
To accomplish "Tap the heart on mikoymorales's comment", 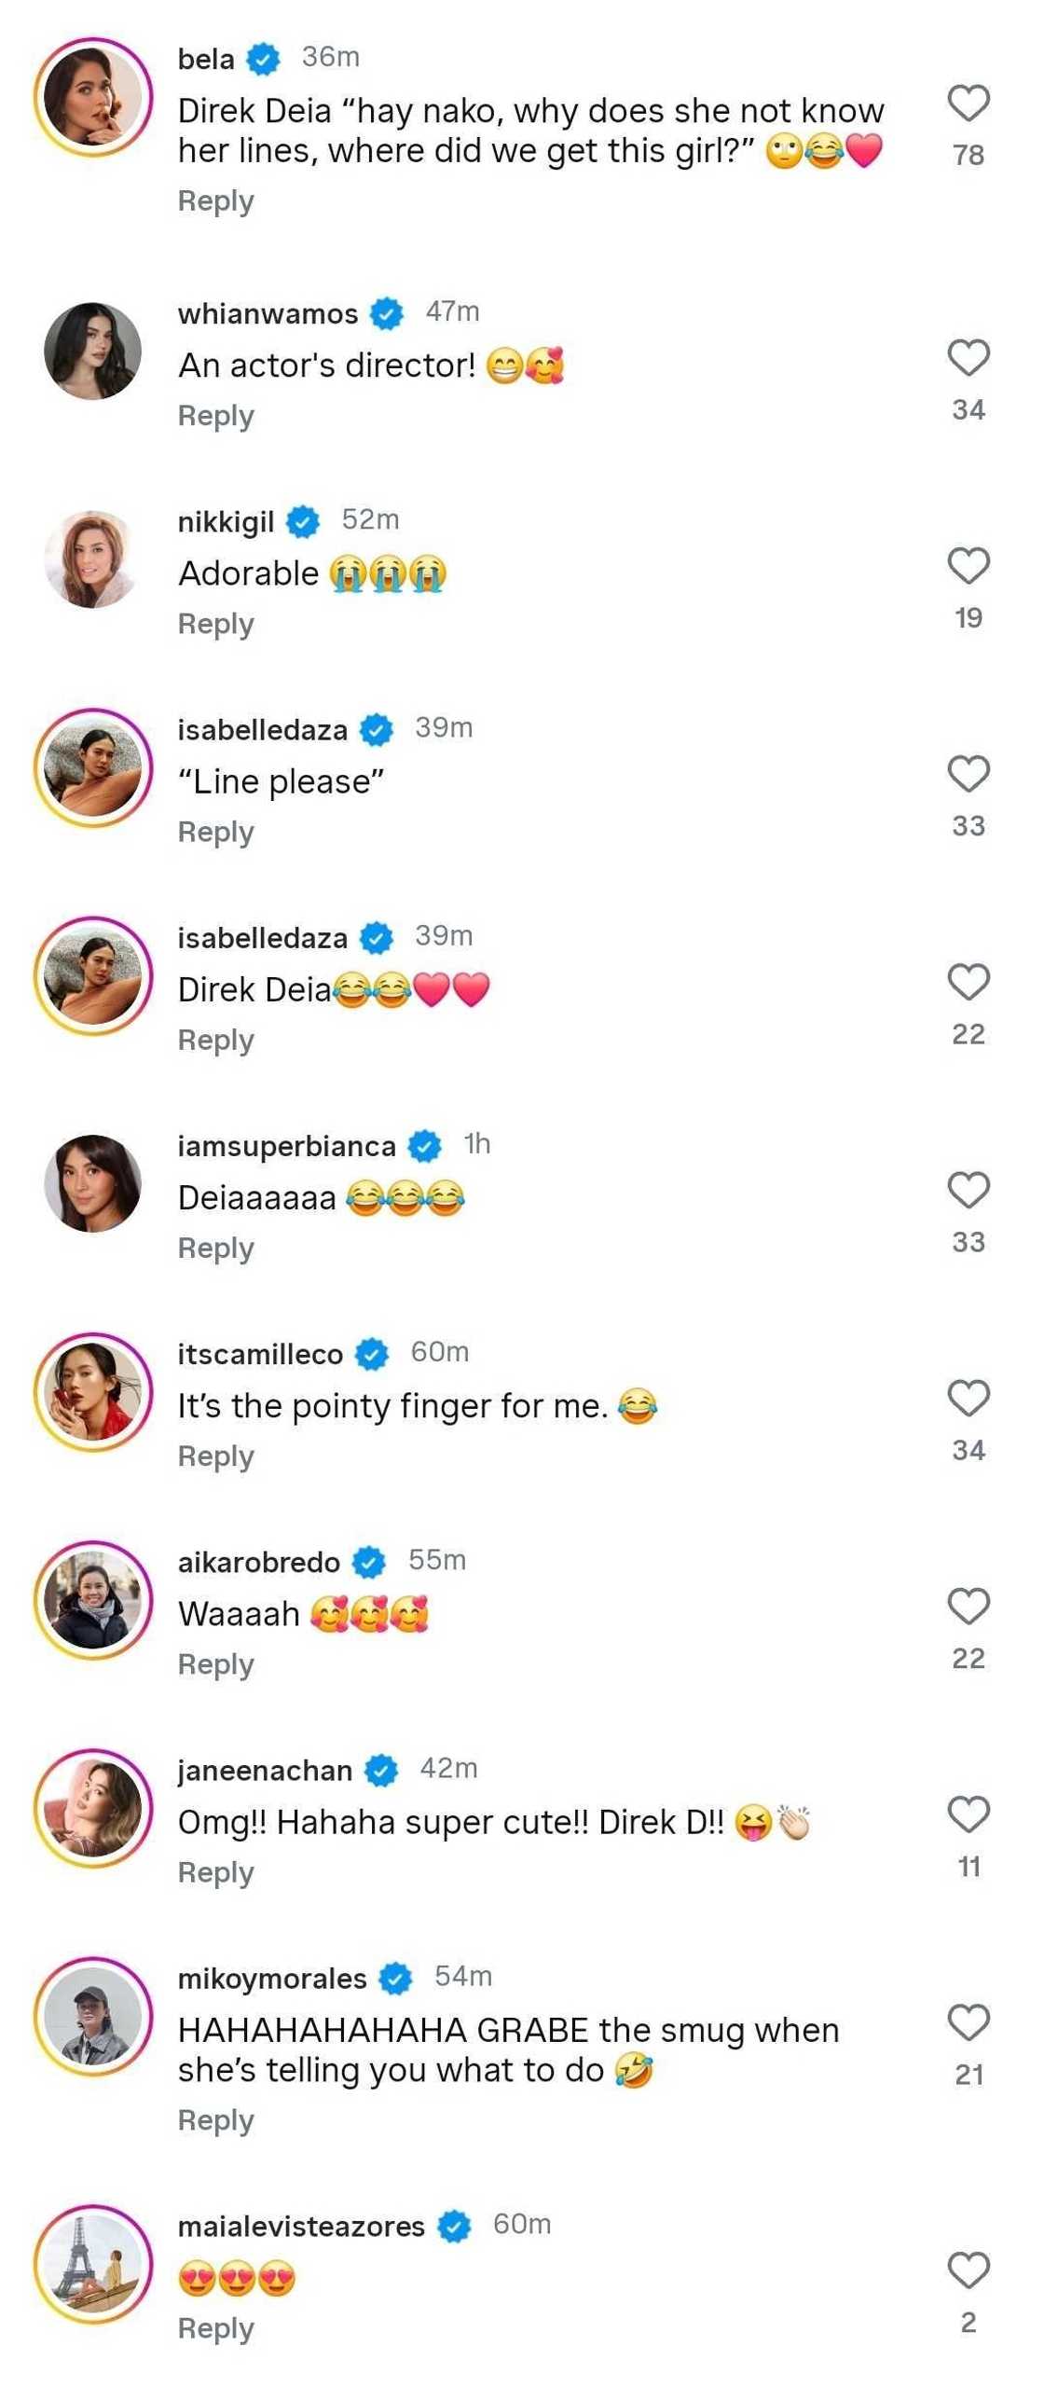I will [x=968, y=2022].
